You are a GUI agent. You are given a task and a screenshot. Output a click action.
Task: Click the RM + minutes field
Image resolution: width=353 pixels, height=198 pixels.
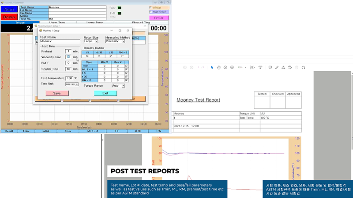[x=68, y=63]
